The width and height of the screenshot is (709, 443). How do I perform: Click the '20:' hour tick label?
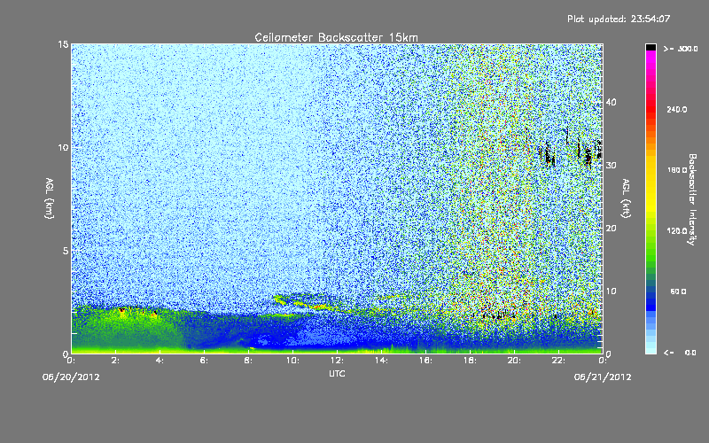514,361
